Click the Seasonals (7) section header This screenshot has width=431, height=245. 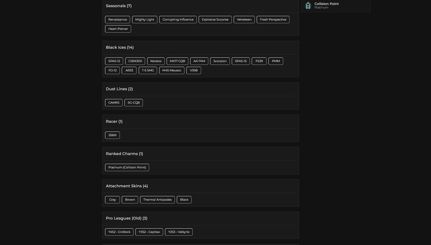119,6
